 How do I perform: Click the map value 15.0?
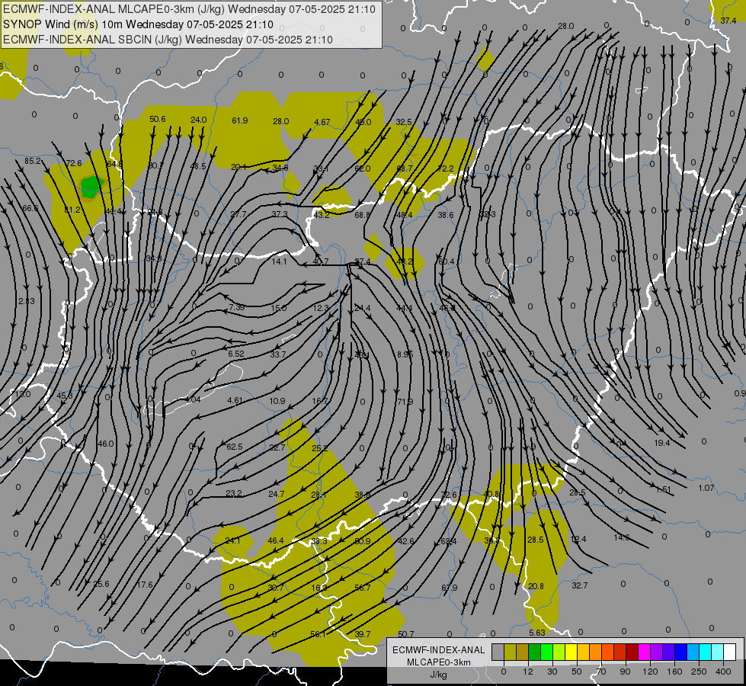[x=279, y=308]
